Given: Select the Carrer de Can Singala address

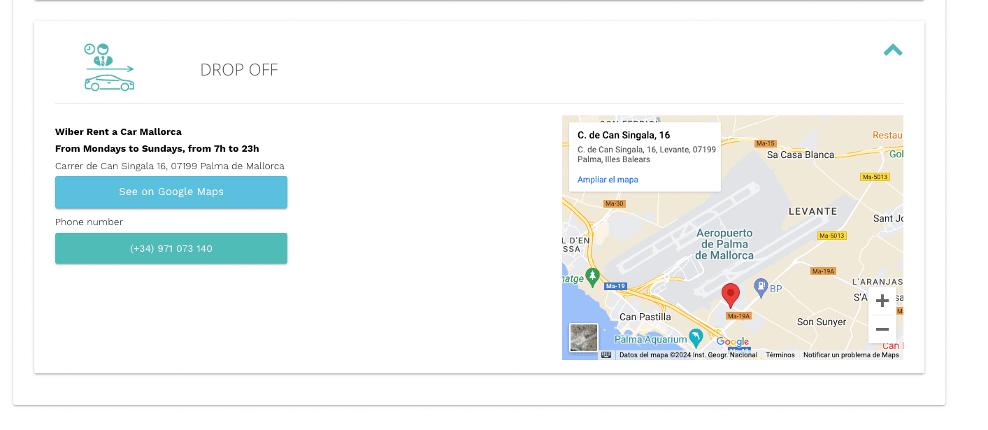Looking at the screenshot, I should point(170,166).
